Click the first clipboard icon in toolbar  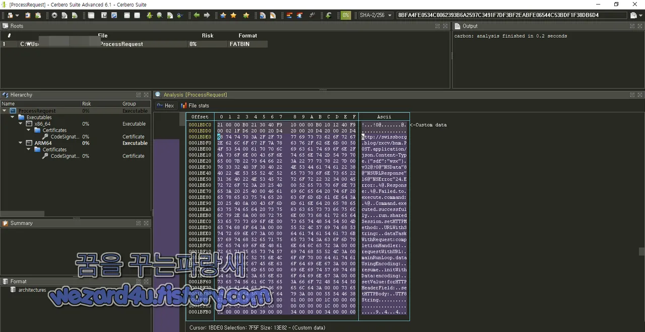(x=28, y=16)
